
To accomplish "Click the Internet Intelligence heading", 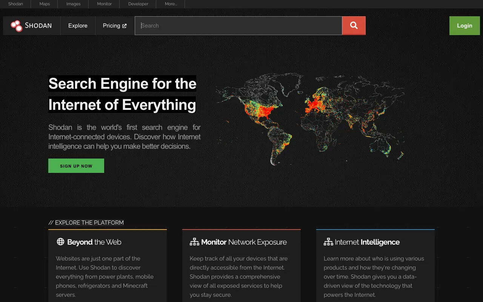I will click(x=367, y=242).
